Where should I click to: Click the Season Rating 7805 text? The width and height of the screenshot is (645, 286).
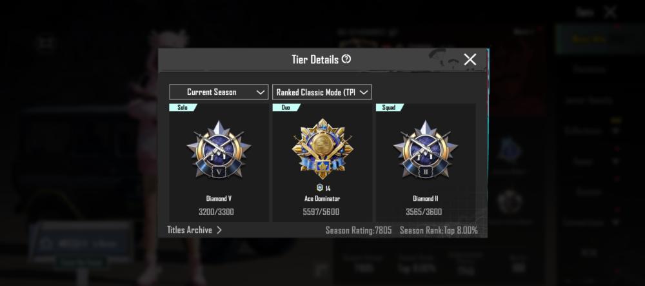[x=358, y=230]
